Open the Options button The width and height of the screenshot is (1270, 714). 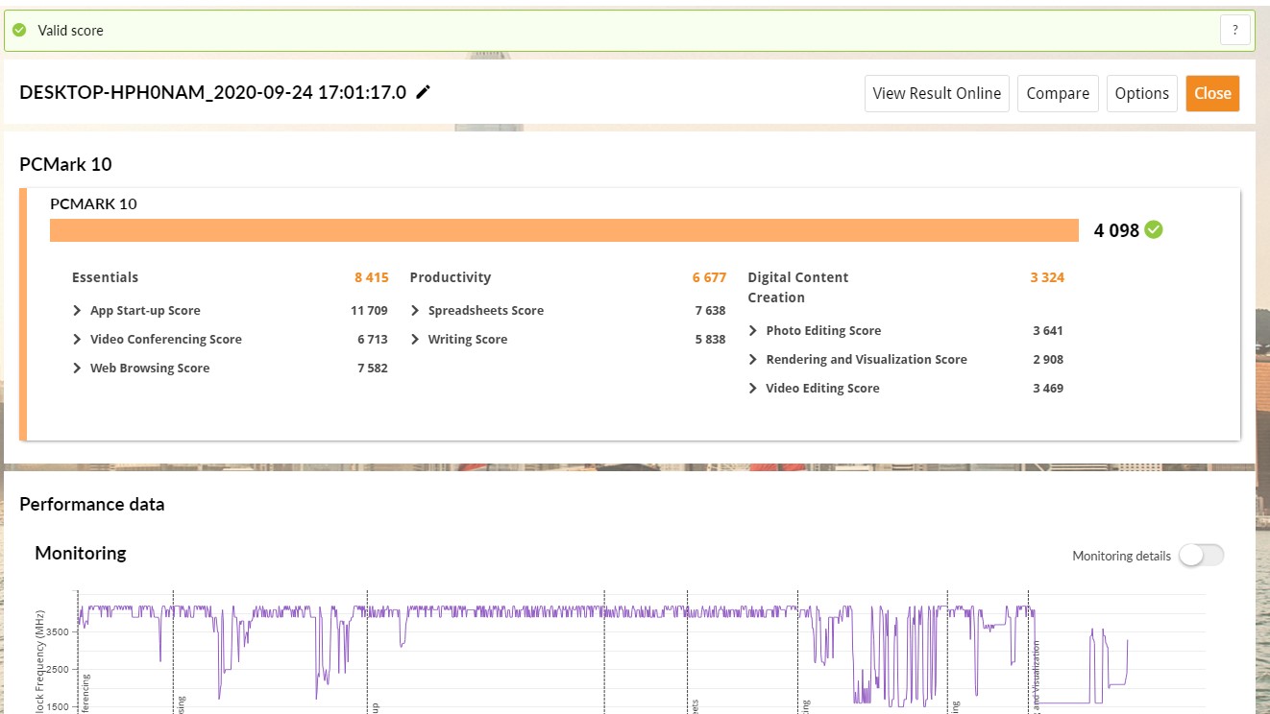point(1142,93)
